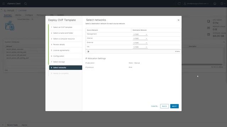
Task: Go to step 1 Select an OVF template
Action: 66,27
